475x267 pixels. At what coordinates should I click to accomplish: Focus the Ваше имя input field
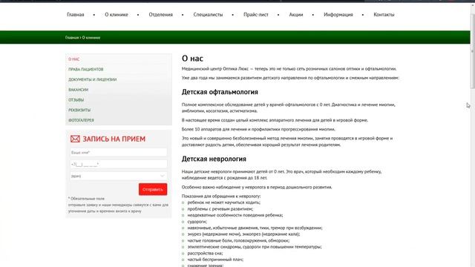(x=119, y=153)
